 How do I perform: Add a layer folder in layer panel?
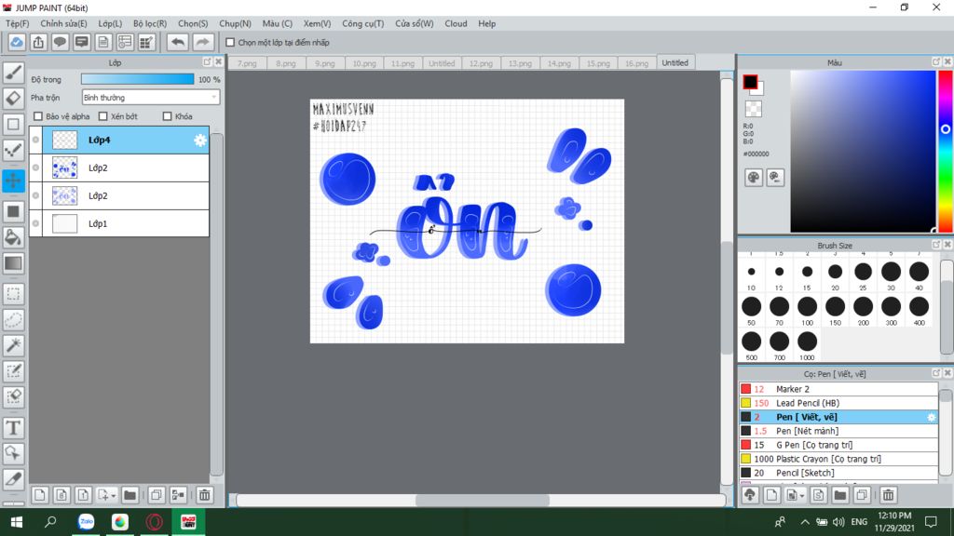129,495
